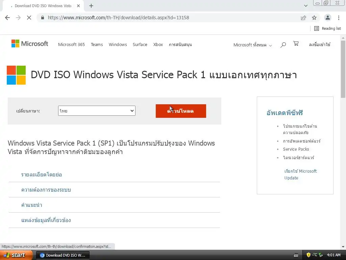Click อัพเดตพีซีฟรี heading

coord(285,113)
